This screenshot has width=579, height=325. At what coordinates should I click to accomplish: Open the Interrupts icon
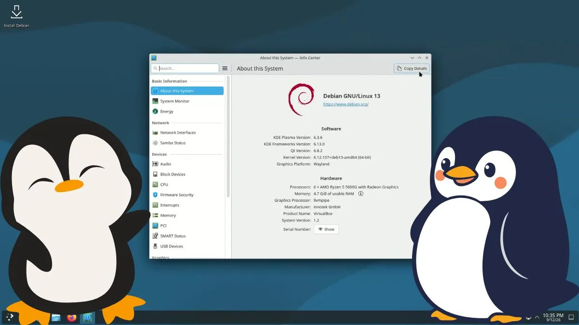point(155,205)
